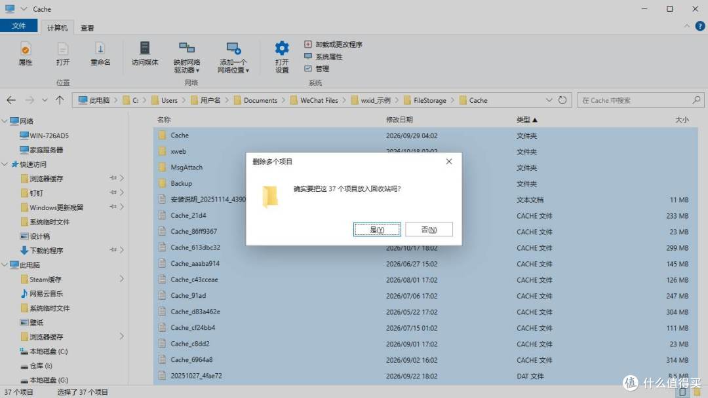The image size is (708, 398).
Task: Close the 删除多个项目 dialog
Action: tap(449, 162)
